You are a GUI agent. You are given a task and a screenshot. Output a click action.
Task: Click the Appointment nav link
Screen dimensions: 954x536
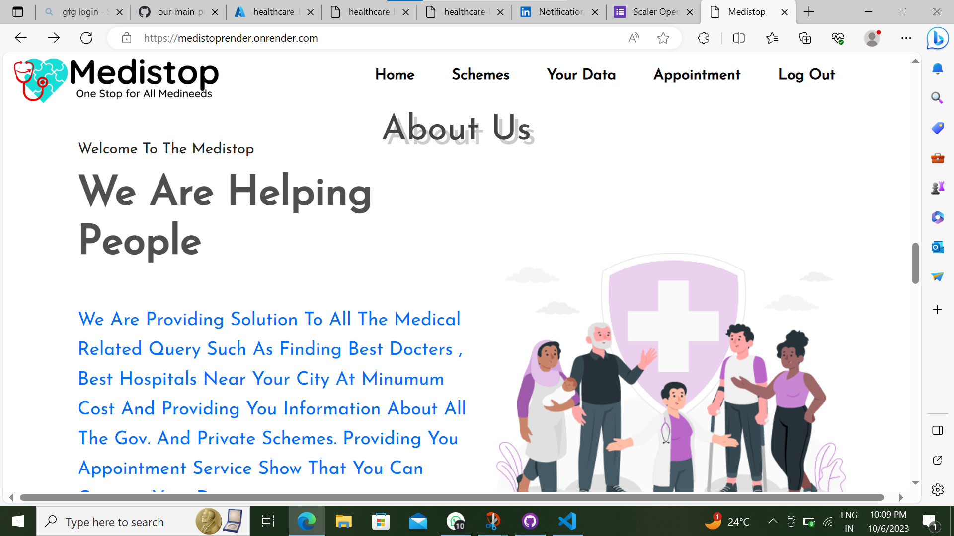pos(697,75)
